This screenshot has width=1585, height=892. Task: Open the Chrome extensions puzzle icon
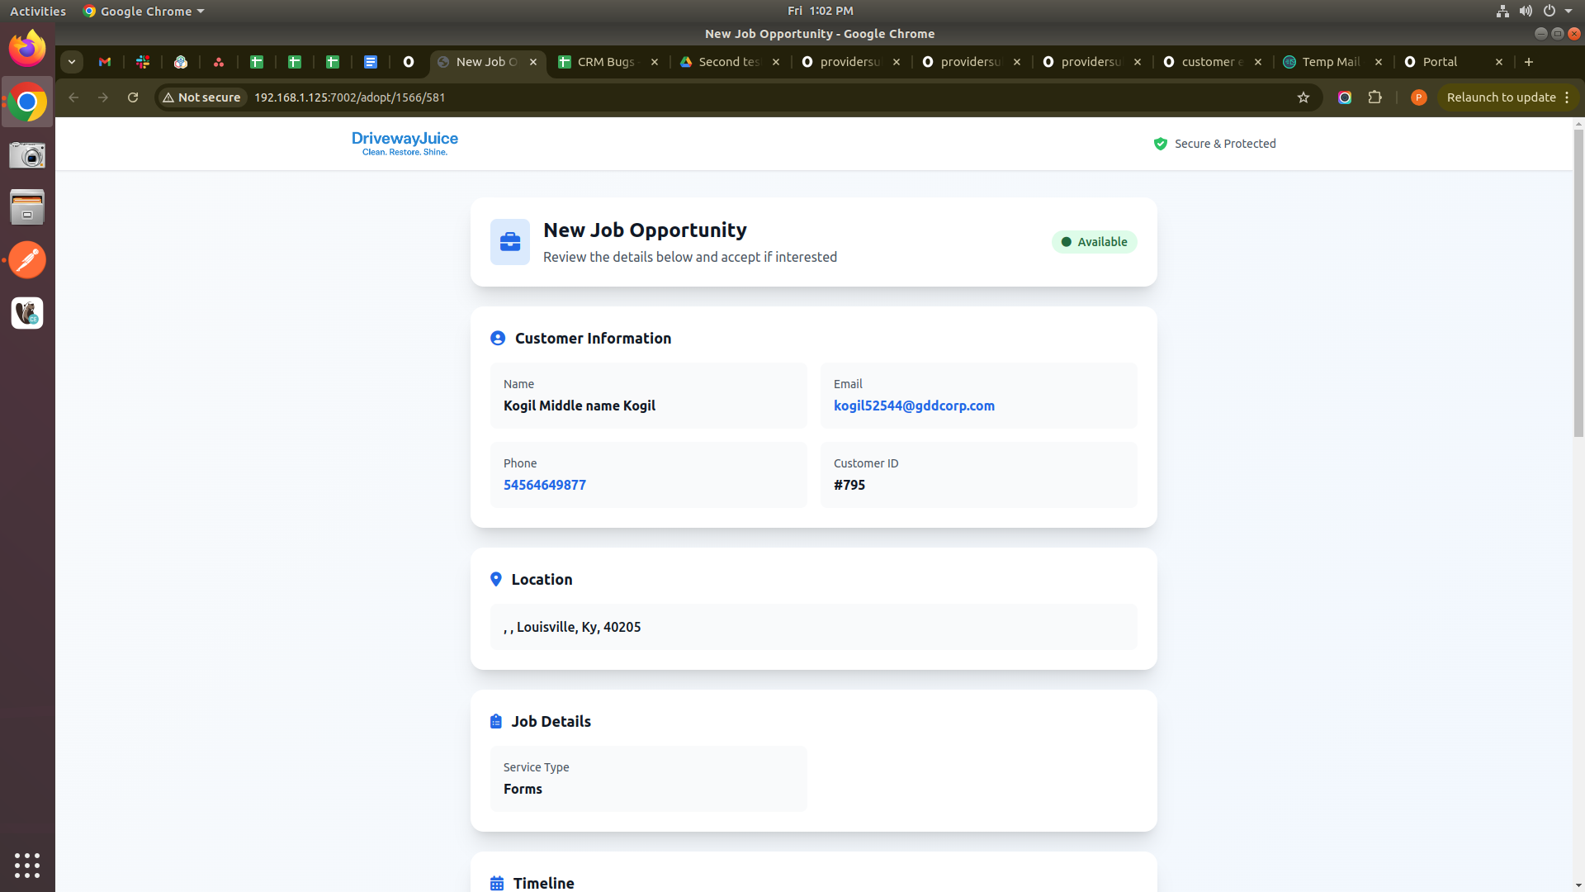point(1374,97)
